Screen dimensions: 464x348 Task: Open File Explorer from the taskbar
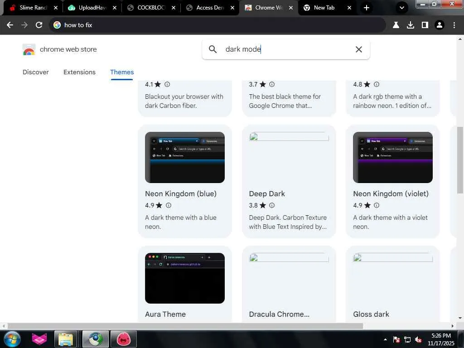[66, 339]
